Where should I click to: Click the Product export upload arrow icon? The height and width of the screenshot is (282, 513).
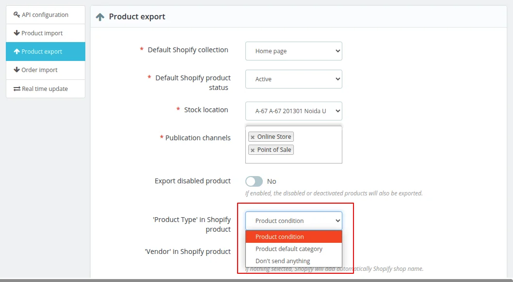[16, 51]
